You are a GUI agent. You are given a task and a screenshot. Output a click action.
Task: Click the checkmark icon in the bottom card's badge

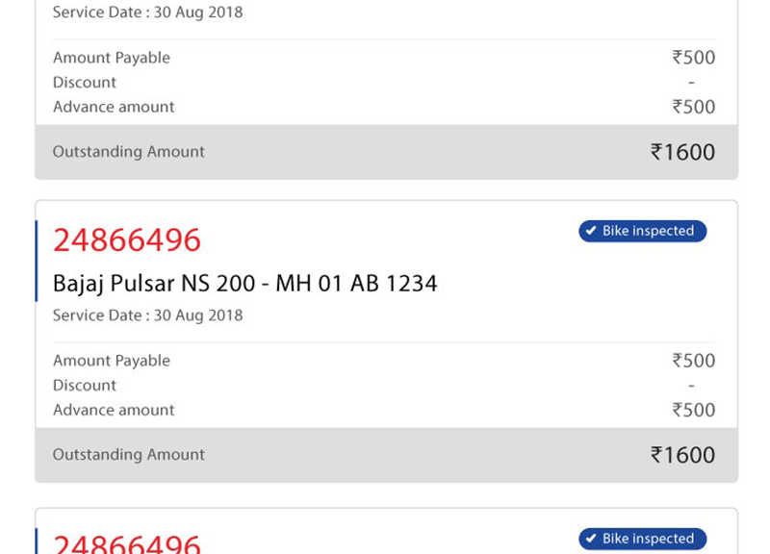point(591,539)
